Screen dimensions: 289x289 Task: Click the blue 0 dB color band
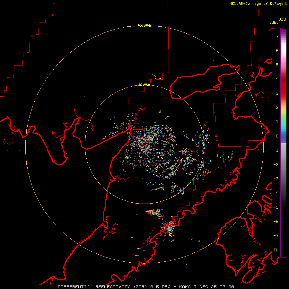[x=284, y=136]
